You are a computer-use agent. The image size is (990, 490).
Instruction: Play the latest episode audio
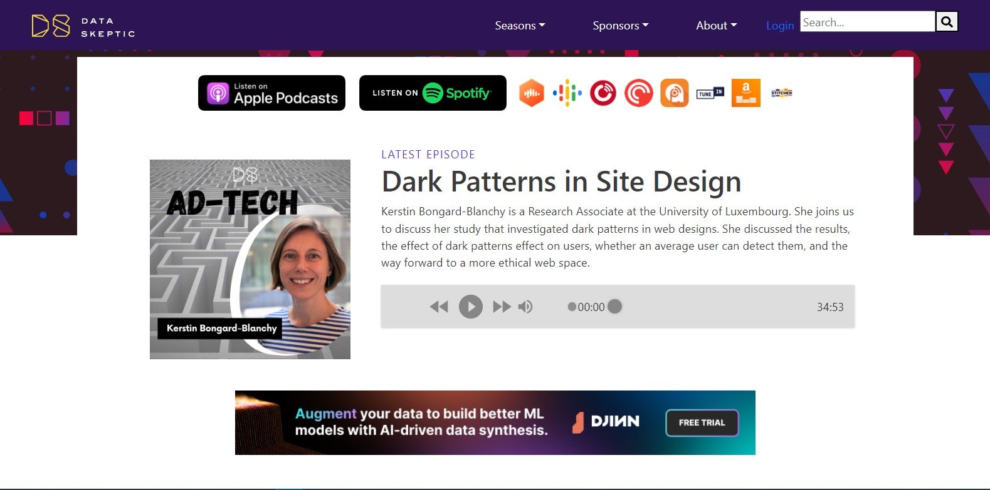[x=470, y=307]
